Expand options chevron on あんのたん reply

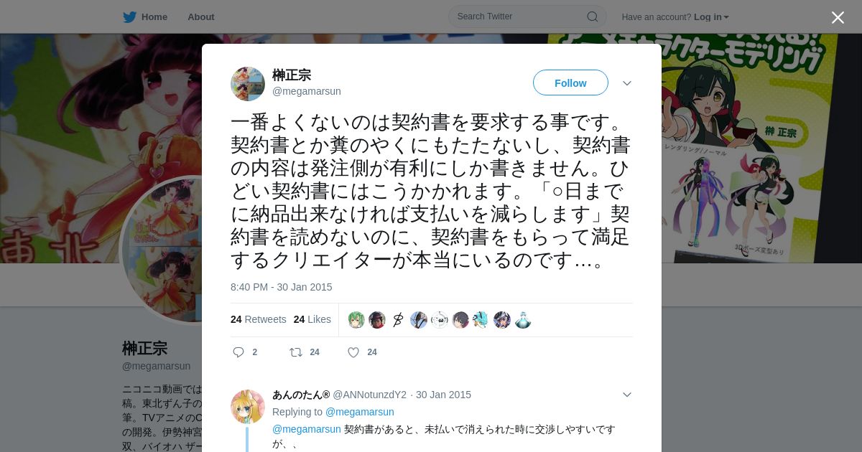pos(627,395)
